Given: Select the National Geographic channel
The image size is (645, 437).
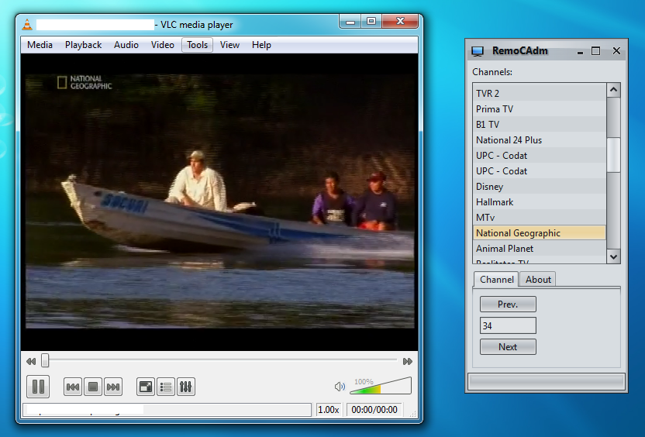Looking at the screenshot, I should point(540,233).
